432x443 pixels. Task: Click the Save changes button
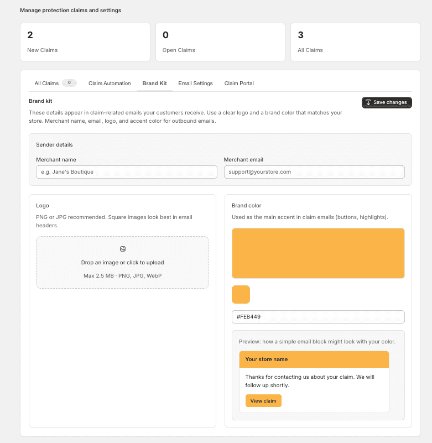387,102
